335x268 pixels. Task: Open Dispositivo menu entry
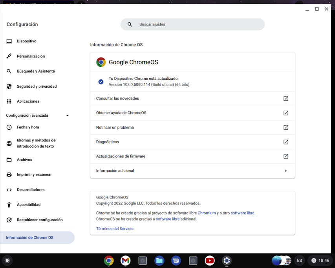(26, 41)
